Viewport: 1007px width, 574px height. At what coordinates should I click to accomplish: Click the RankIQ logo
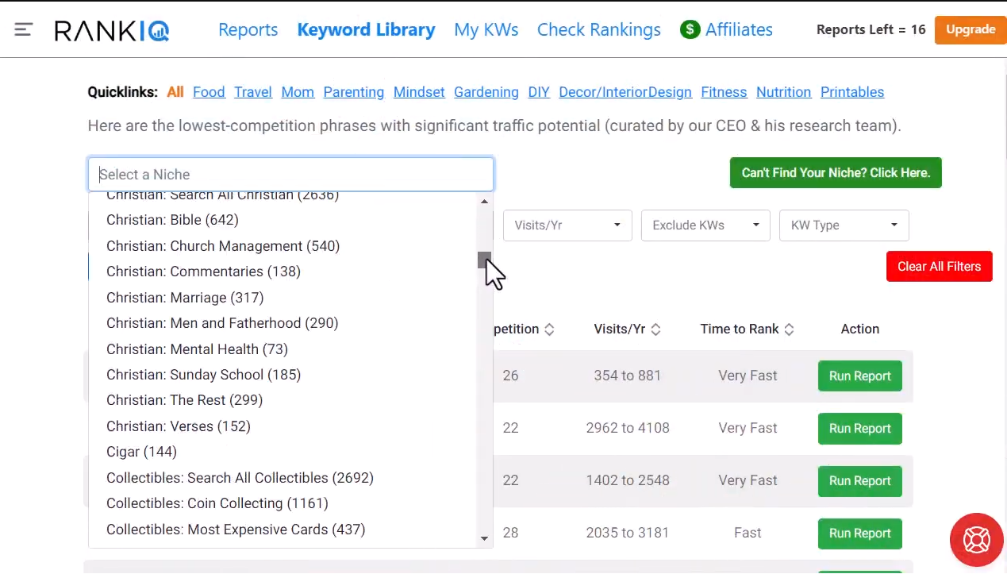tap(111, 30)
